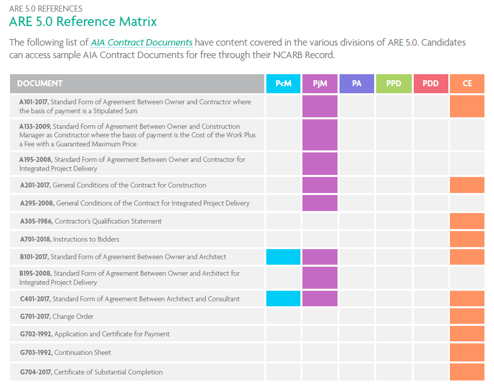Click the pink PDD column header
The width and height of the screenshot is (494, 389).
click(430, 84)
